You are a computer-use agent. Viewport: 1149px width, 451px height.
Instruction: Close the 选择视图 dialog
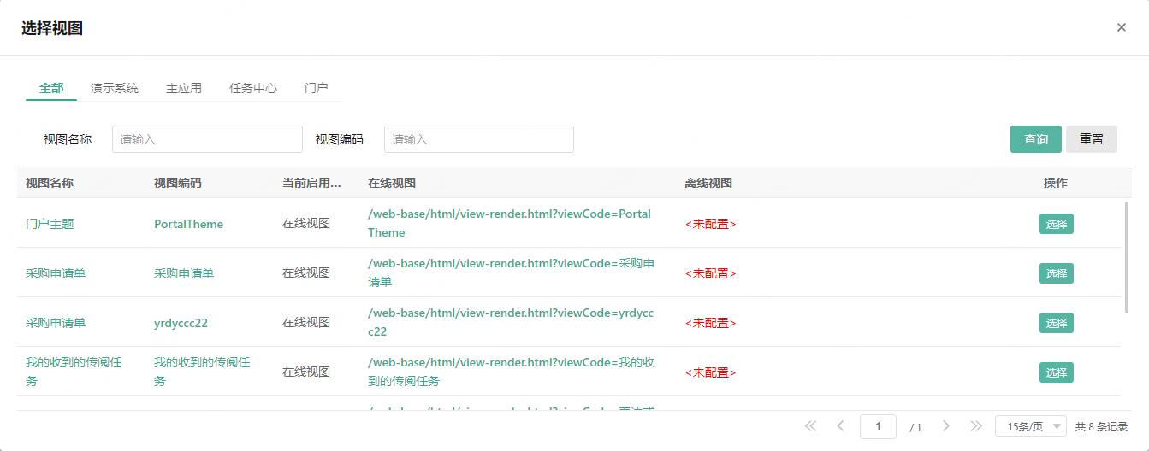coord(1121,27)
